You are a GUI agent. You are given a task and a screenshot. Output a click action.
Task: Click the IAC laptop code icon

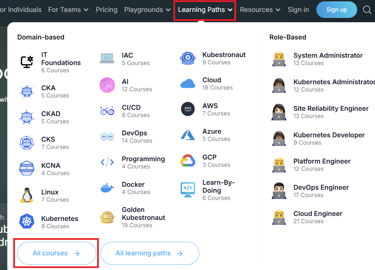(x=107, y=58)
